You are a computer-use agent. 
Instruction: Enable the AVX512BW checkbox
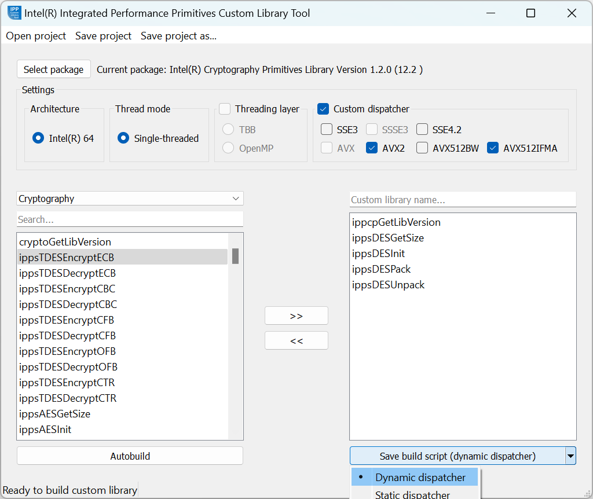[422, 148]
